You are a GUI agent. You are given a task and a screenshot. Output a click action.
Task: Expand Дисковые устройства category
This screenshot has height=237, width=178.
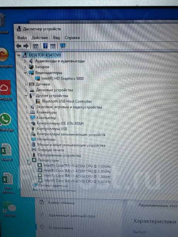26,90
